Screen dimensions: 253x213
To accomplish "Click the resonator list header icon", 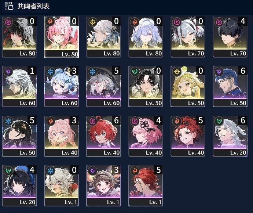I will [9, 6].
